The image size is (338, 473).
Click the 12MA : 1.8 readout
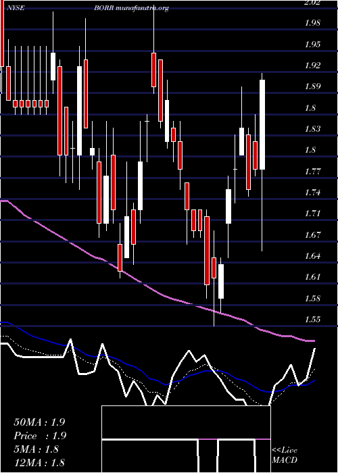click(x=39, y=462)
